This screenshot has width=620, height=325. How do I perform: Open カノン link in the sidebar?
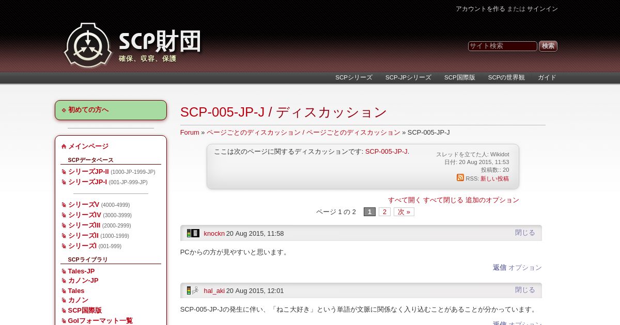coord(78,300)
